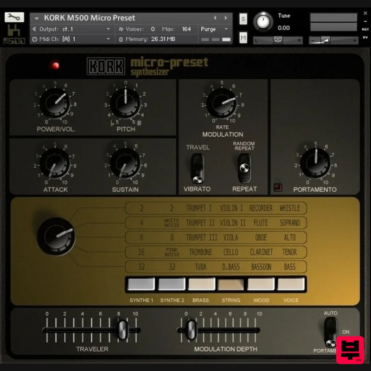371x371 pixels.
Task: Click TUBA label in preset table
Action: 200,267
